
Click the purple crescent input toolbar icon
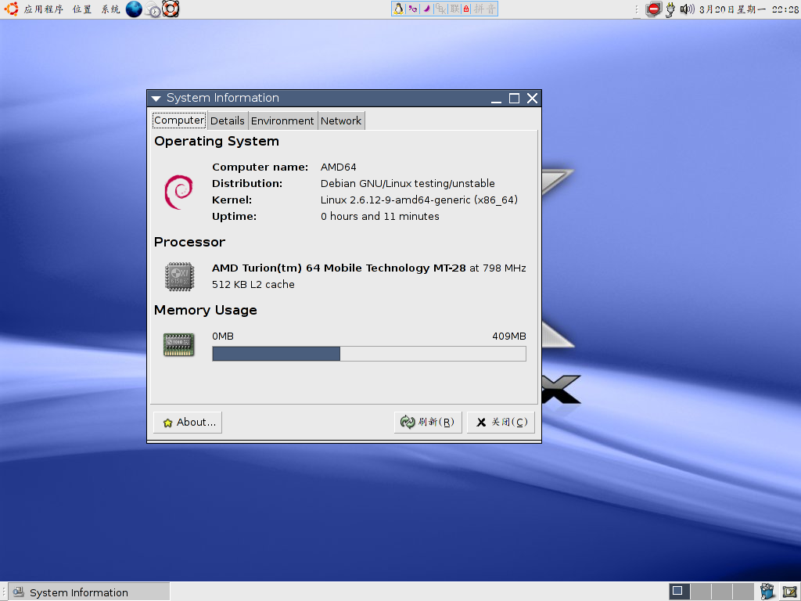(x=426, y=9)
